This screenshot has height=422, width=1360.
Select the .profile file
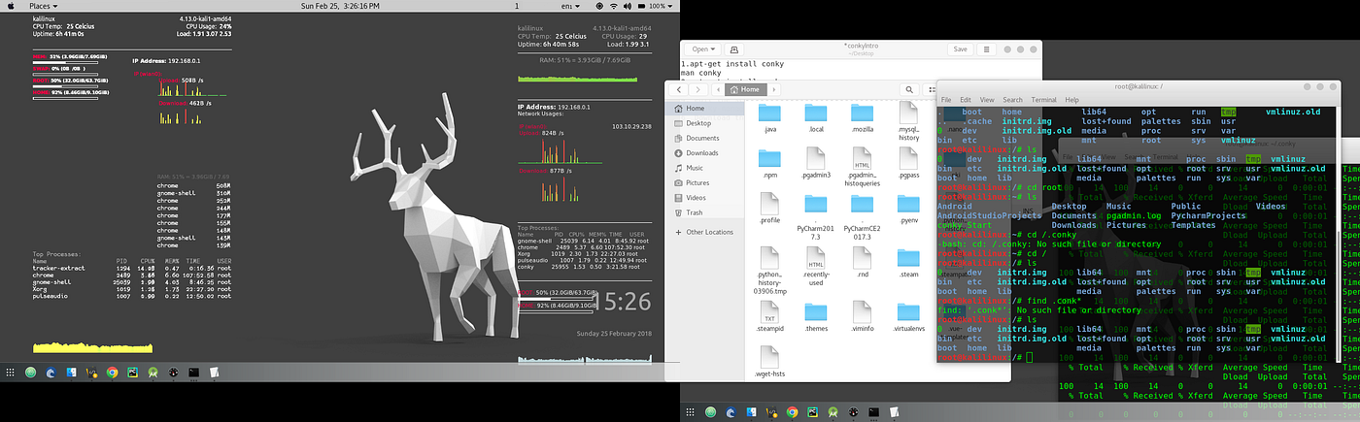tap(768, 208)
